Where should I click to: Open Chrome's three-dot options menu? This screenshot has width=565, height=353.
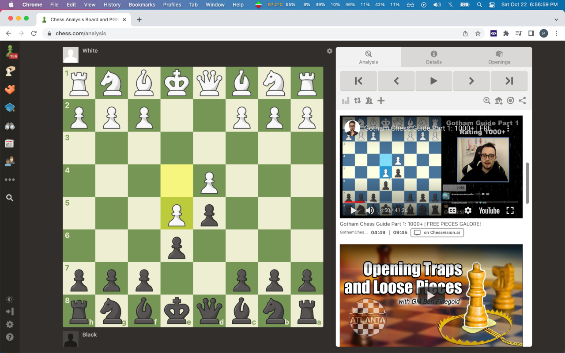[x=556, y=33]
